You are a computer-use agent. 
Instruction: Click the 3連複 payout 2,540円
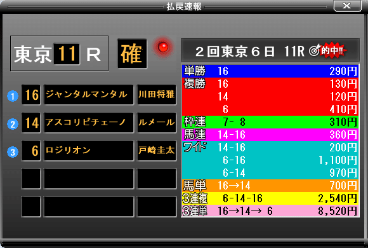click(x=338, y=198)
